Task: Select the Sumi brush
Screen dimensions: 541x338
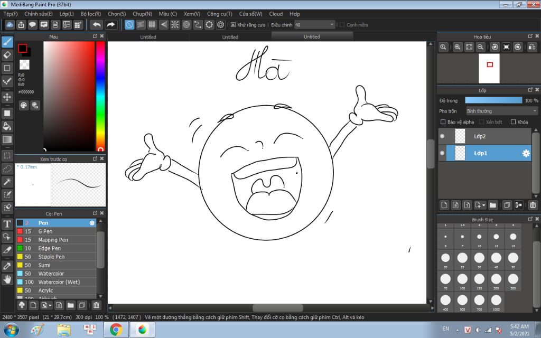Action: tap(56, 265)
